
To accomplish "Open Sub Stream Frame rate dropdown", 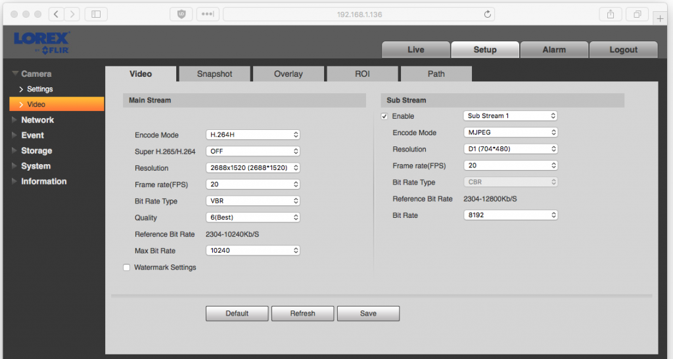I will (510, 165).
